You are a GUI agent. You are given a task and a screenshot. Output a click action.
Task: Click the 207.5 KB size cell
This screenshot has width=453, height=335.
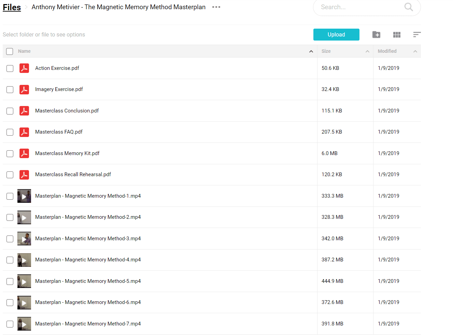(332, 132)
